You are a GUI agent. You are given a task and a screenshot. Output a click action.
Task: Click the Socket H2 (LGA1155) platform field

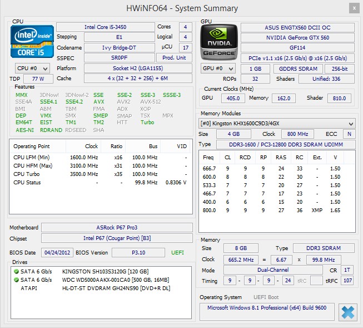(x=138, y=68)
